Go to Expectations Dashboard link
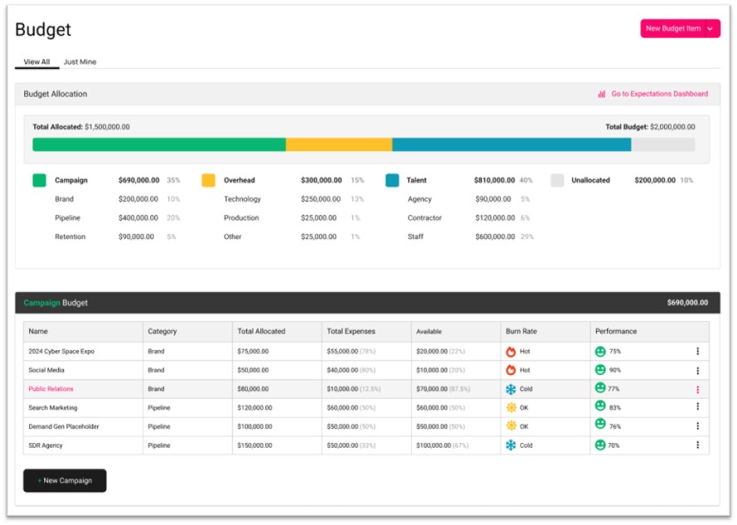737x525 pixels. (659, 94)
